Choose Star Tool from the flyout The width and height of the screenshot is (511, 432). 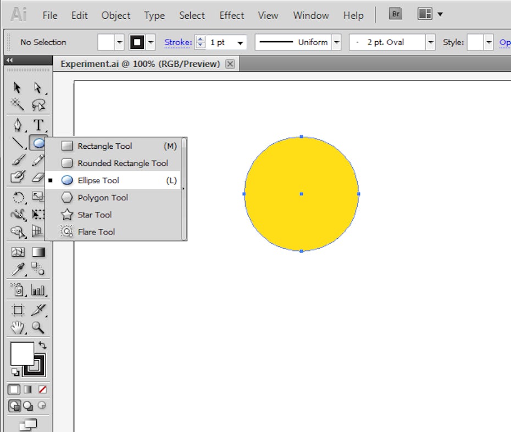click(95, 215)
